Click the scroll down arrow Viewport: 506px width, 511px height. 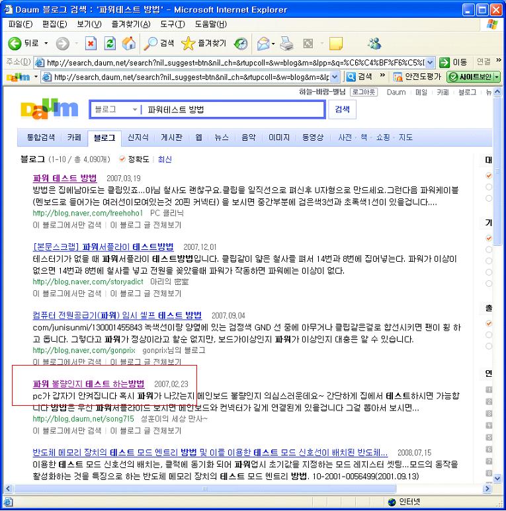pyautogui.click(x=497, y=479)
